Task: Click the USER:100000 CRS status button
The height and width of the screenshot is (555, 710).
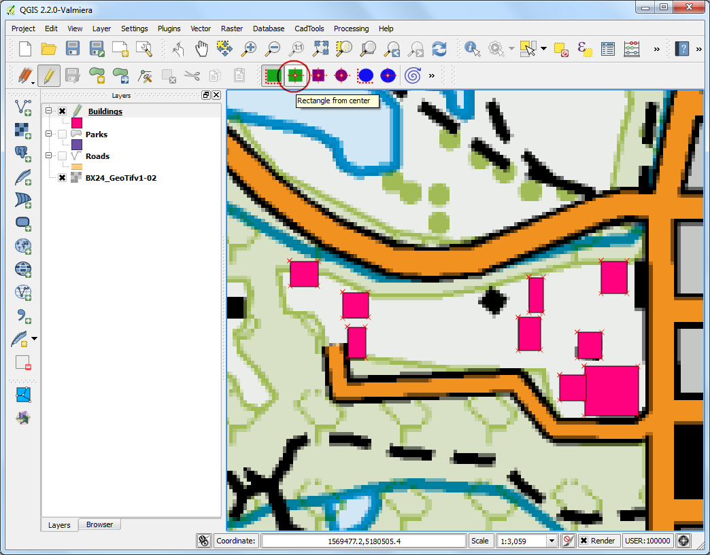Action: (x=647, y=541)
